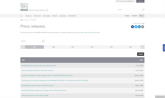Image resolution: width=165 pixels, height=98 pixels.
Task: Open the Our impact menu
Action: 47,16
